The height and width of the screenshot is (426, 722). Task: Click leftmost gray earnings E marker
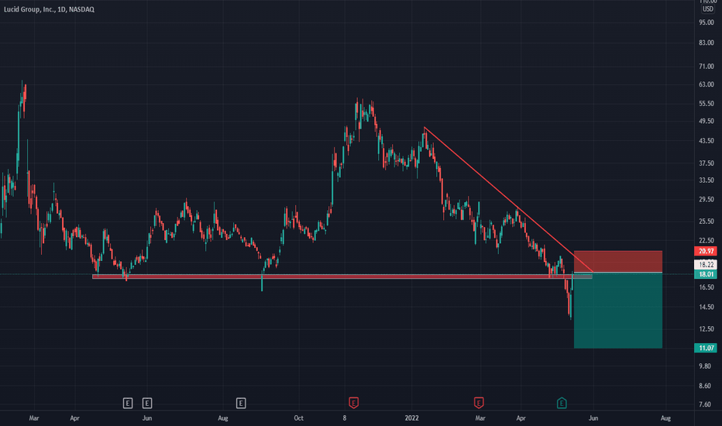point(128,404)
